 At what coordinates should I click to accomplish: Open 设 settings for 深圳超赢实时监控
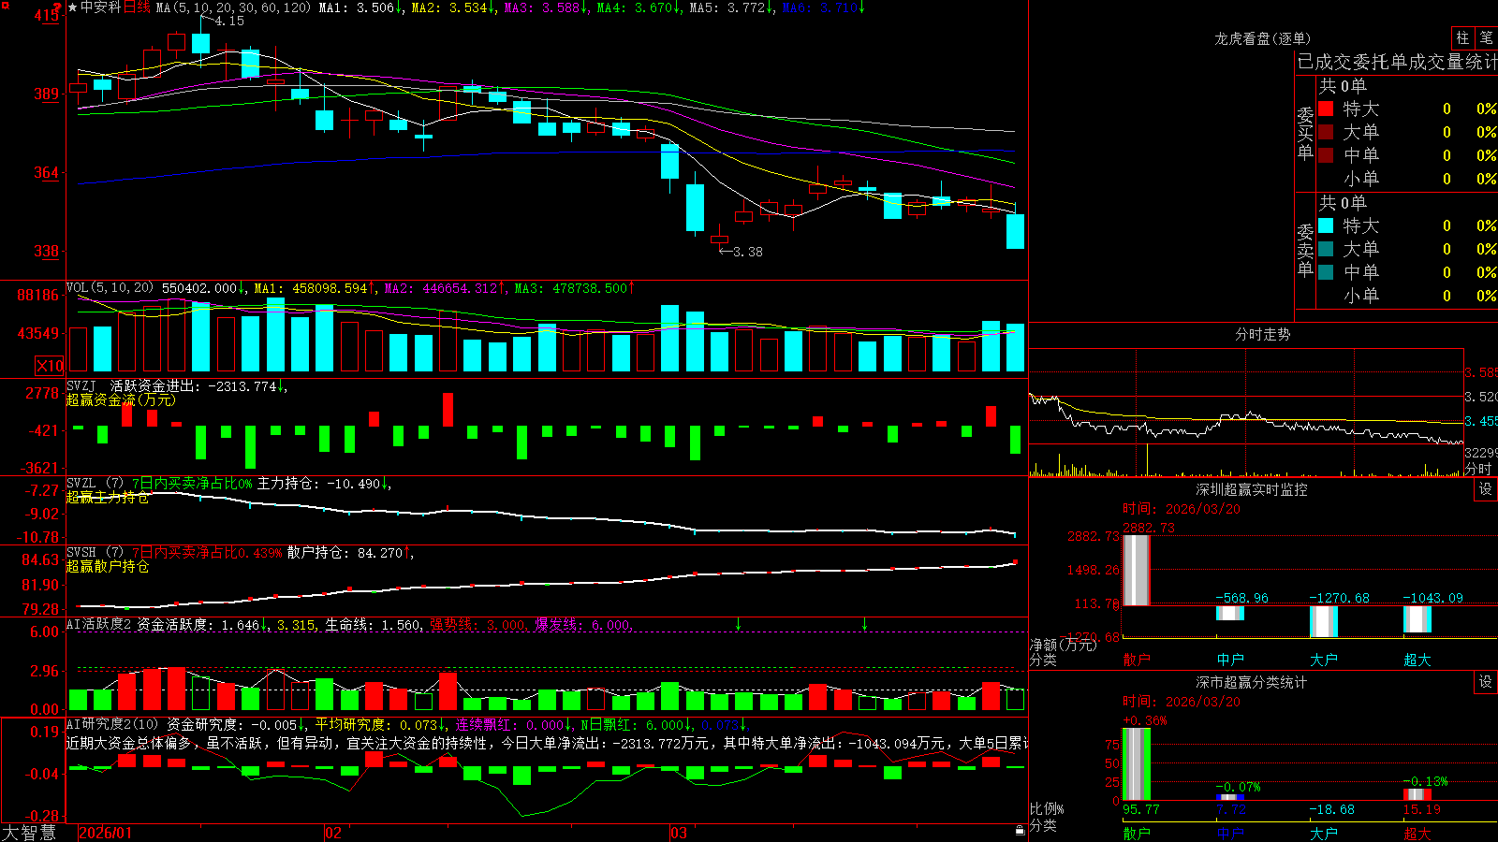[x=1486, y=489]
